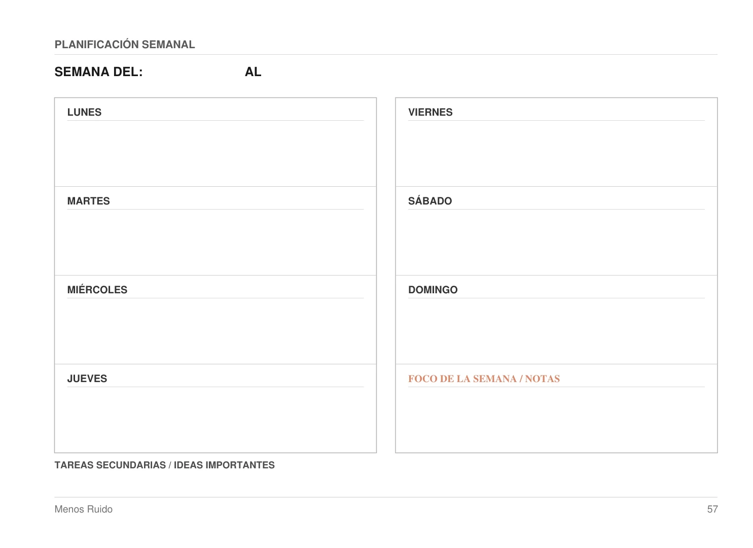Click inside the LUNES notes area

click(x=216, y=153)
